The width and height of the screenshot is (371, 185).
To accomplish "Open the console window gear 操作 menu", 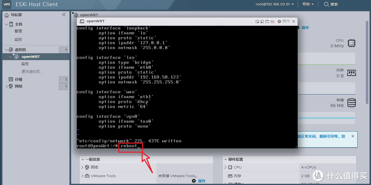I will pyautogui.click(x=283, y=21).
